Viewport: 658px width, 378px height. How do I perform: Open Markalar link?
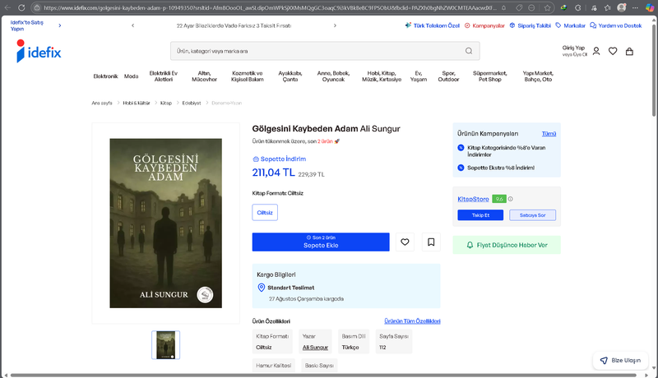click(570, 25)
